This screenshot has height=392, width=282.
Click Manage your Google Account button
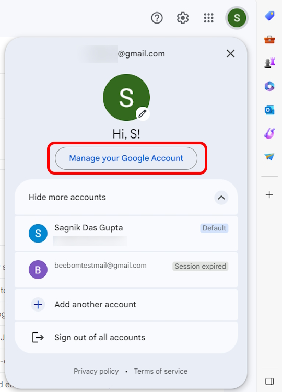click(x=126, y=158)
